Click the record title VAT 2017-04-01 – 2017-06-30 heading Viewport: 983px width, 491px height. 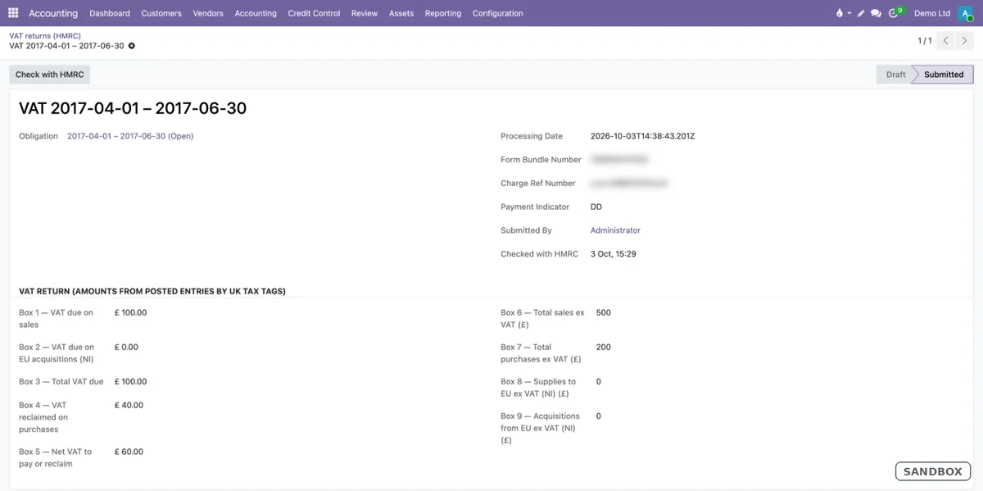click(133, 108)
